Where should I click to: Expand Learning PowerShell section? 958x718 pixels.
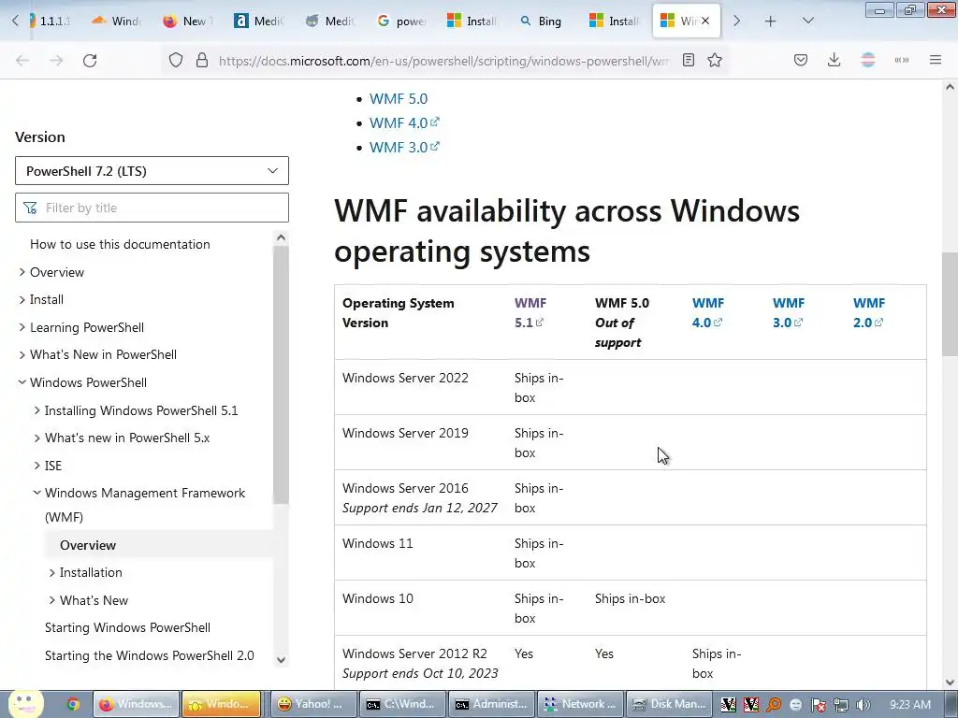(22, 327)
